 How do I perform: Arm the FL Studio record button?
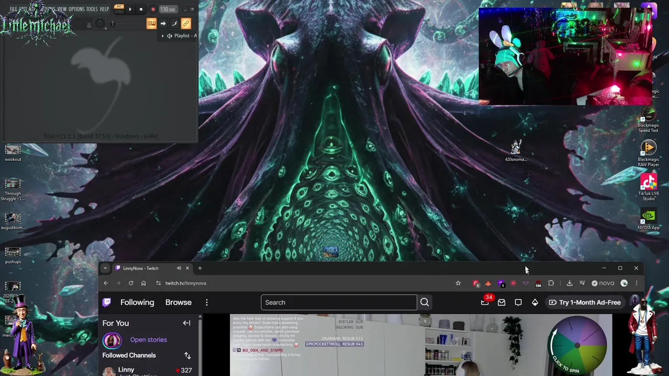pyautogui.click(x=153, y=9)
